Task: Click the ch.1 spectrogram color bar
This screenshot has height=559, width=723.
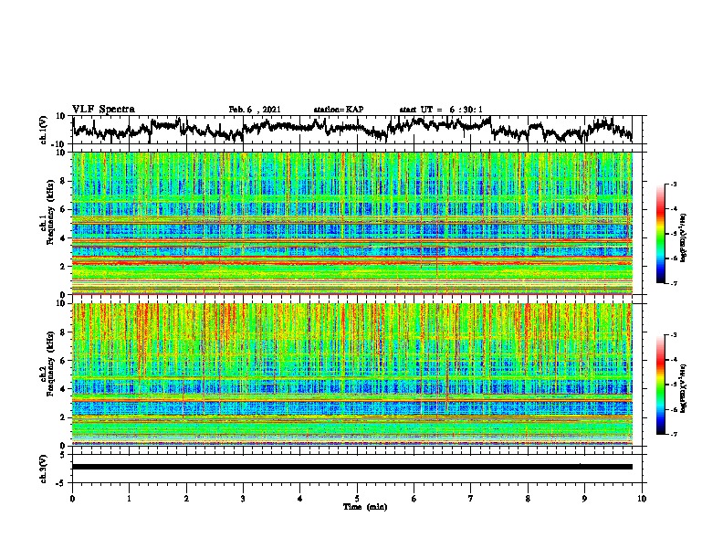Action: (661, 234)
